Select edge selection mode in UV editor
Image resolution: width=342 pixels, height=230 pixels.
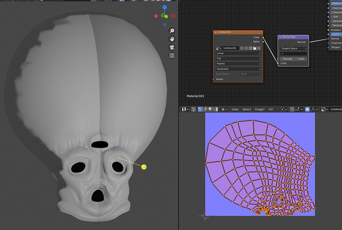pyautogui.click(x=205, y=110)
